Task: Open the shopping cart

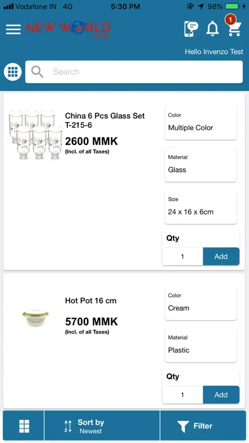Action: pyautogui.click(x=234, y=26)
